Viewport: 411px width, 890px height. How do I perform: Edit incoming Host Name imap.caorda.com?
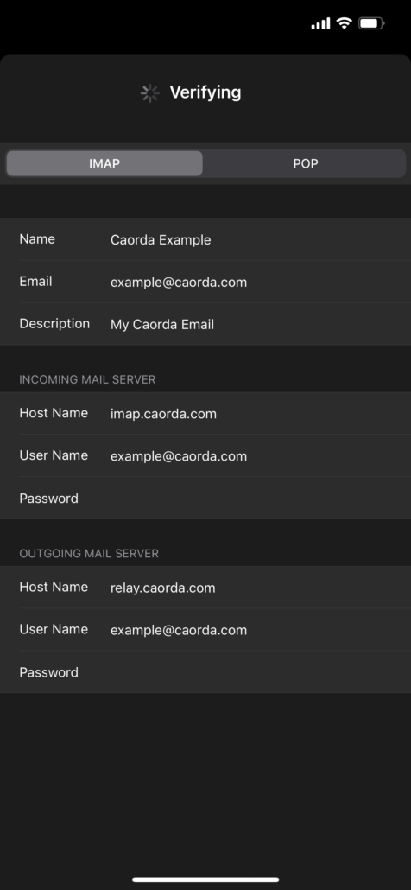205,413
